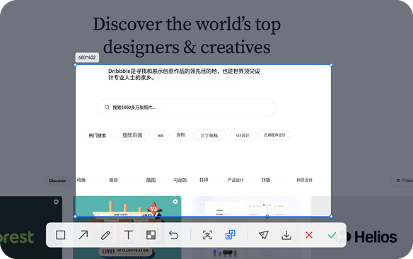Image resolution: width=413 pixels, height=259 pixels.
Task: Click the top-right selection corner handle
Action: (x=331, y=65)
